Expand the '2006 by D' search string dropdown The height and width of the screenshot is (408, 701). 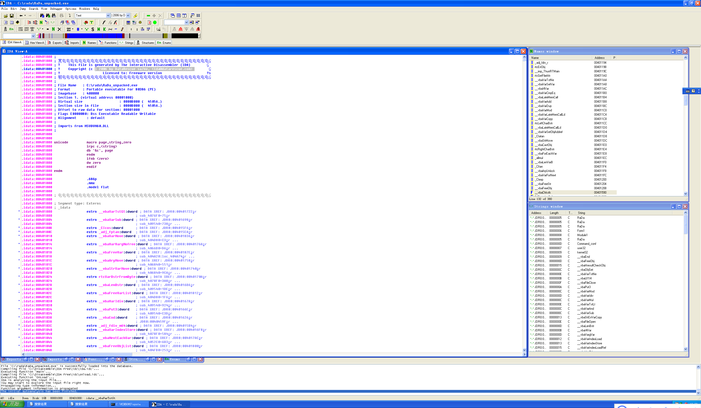tap(128, 16)
